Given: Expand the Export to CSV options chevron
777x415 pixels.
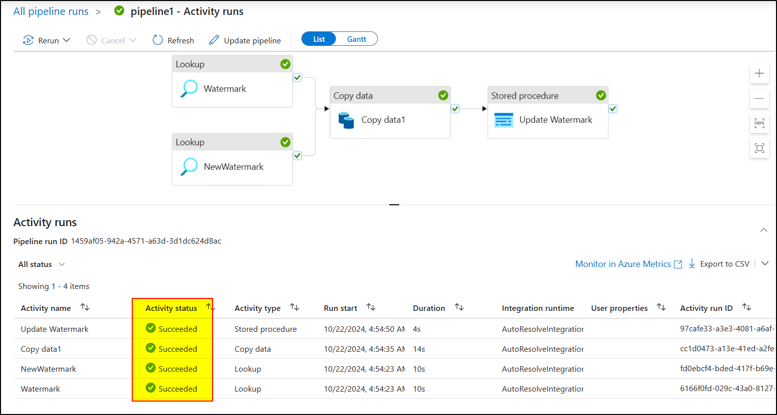Looking at the screenshot, I should pos(766,264).
